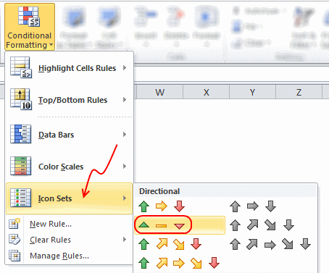Click the Highlight Cells Rules icon
The width and height of the screenshot is (329, 273).
pyautogui.click(x=21, y=67)
